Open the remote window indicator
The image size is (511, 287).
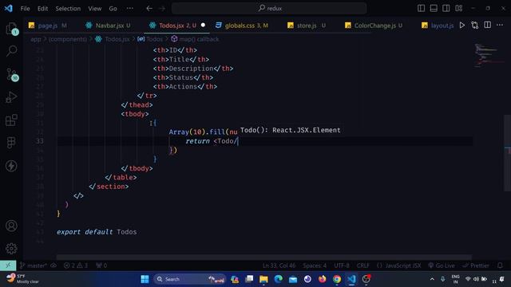pyautogui.click(x=8, y=265)
